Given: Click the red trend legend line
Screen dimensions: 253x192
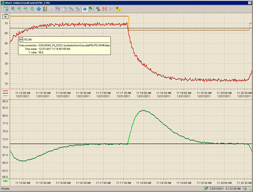Looking at the screenshot, I should click(6, 90).
